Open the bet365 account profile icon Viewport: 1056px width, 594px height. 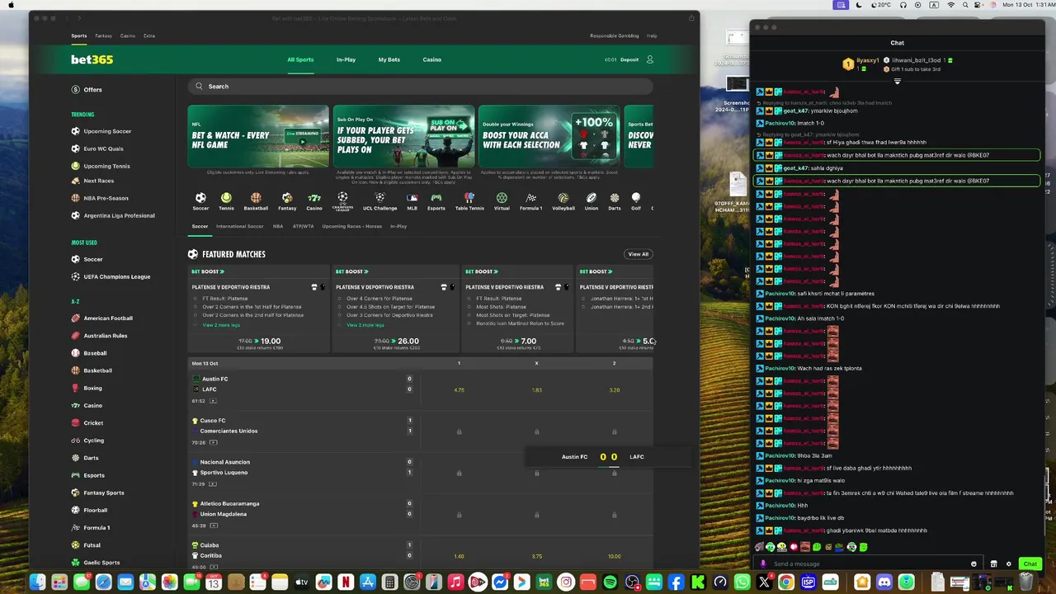pyautogui.click(x=650, y=59)
